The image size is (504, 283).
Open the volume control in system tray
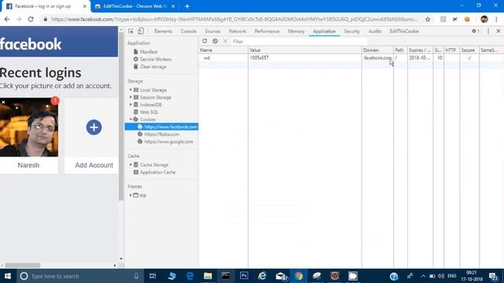pos(441,276)
